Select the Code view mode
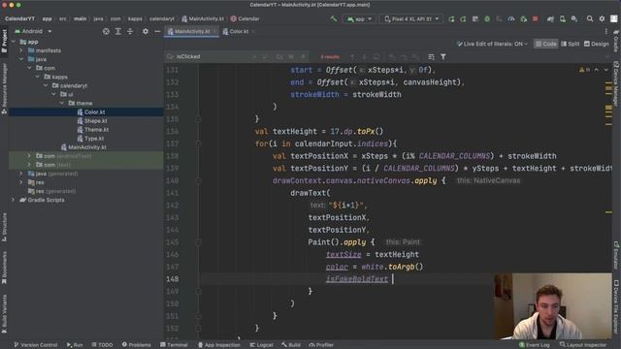Viewport: 621px width, 349px height. tap(545, 44)
